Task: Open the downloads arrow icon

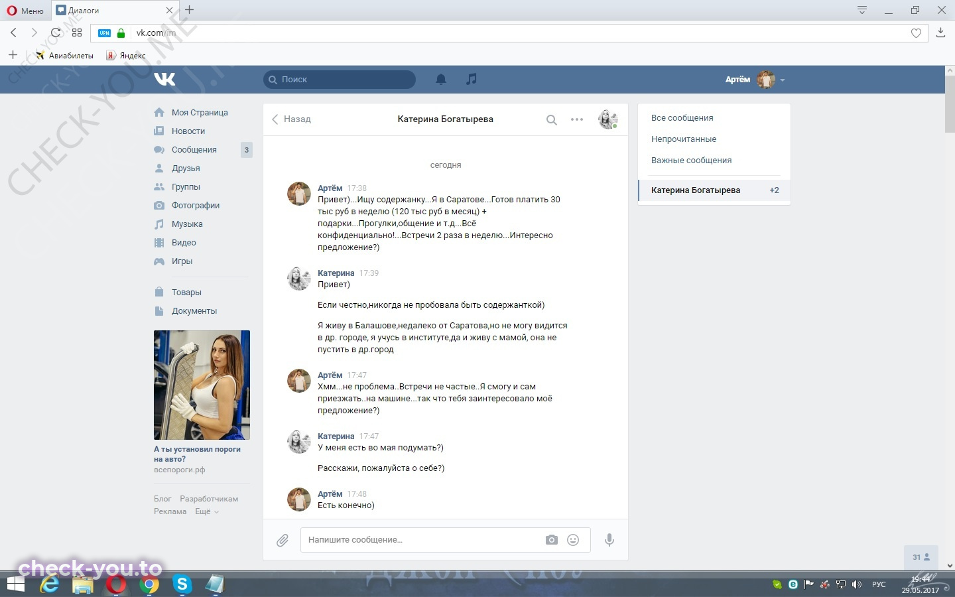Action: pos(940,33)
